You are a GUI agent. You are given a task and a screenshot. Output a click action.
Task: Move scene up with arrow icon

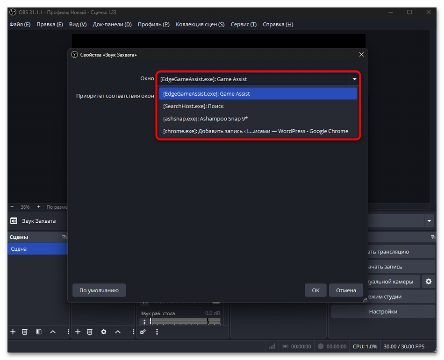pos(53,332)
